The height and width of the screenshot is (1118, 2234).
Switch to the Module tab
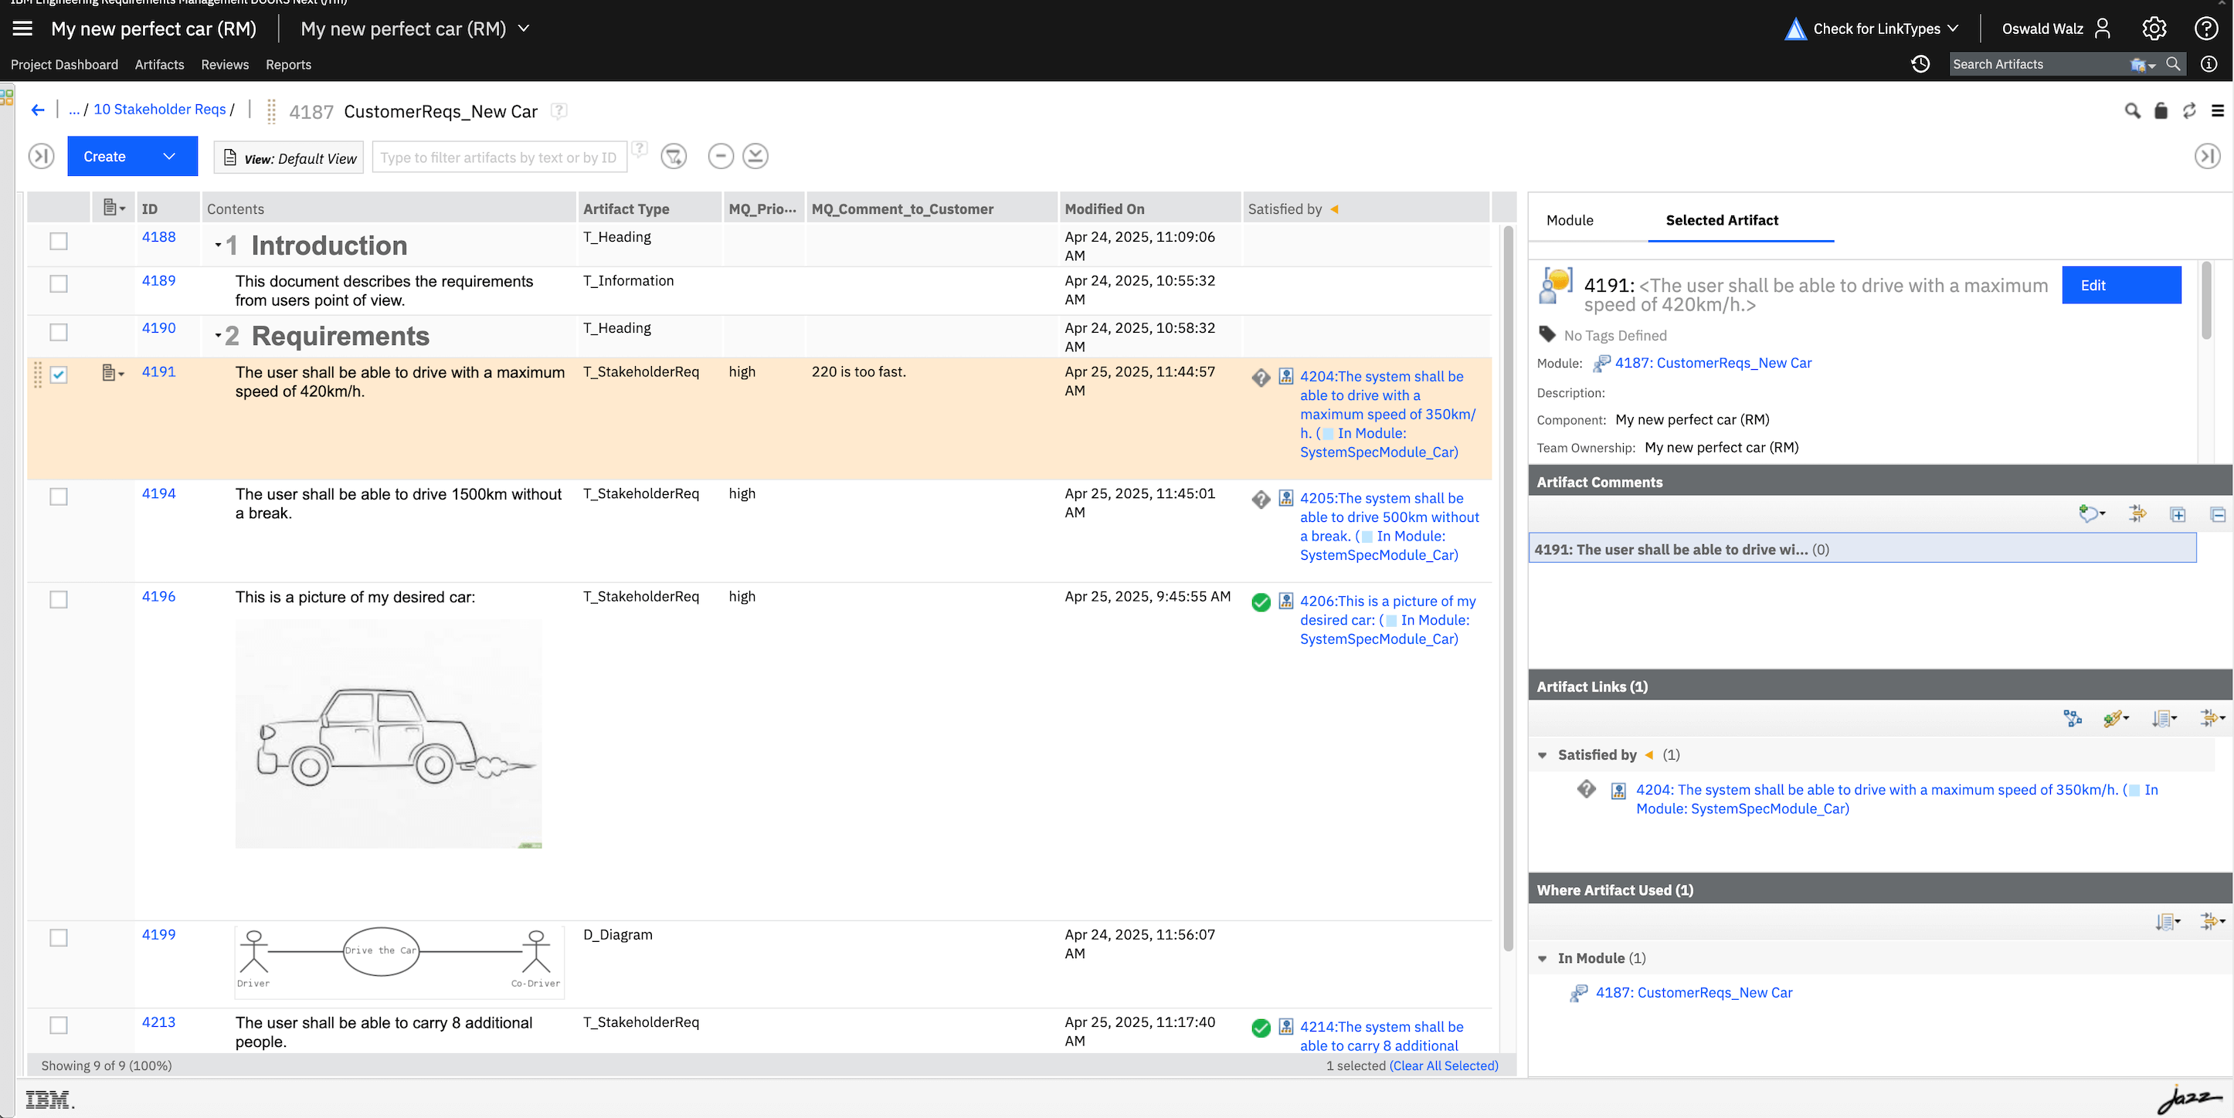tap(1570, 220)
